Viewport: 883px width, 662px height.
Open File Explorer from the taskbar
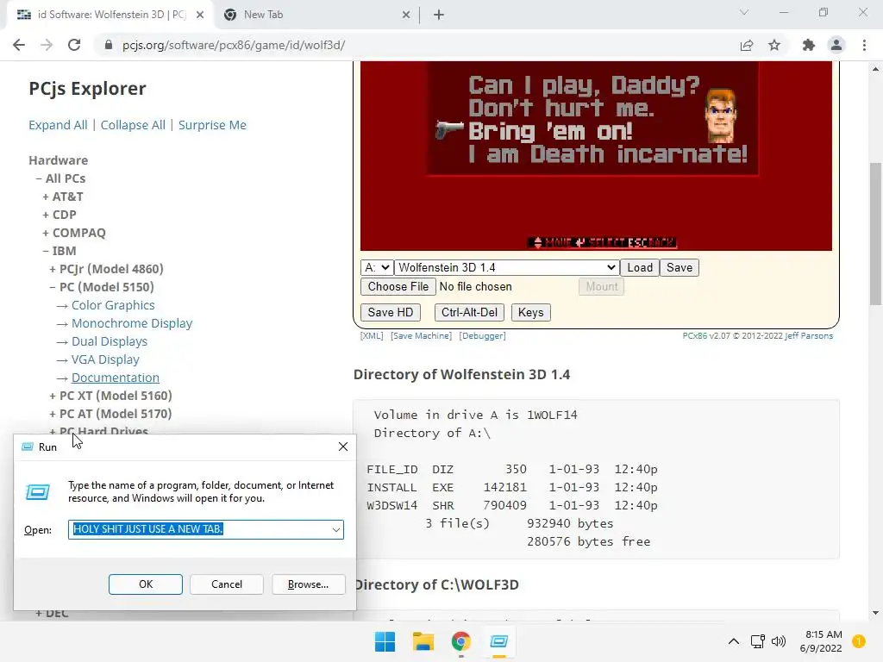click(x=423, y=641)
